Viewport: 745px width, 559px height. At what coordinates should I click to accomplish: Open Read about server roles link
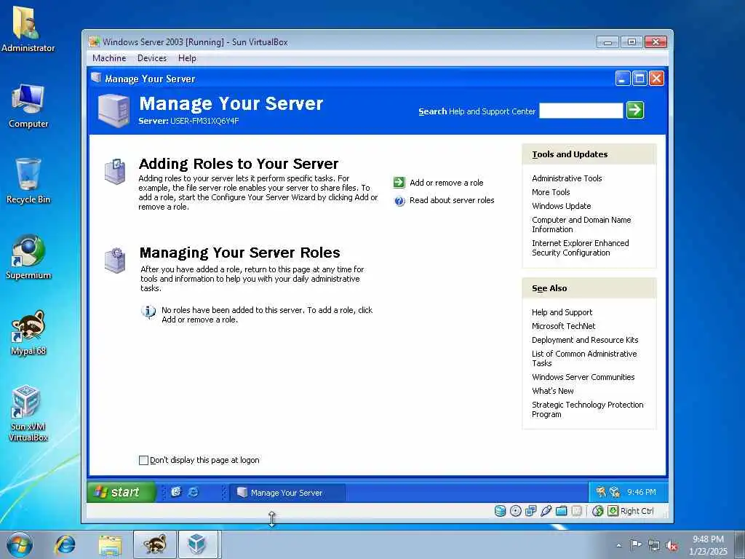452,200
